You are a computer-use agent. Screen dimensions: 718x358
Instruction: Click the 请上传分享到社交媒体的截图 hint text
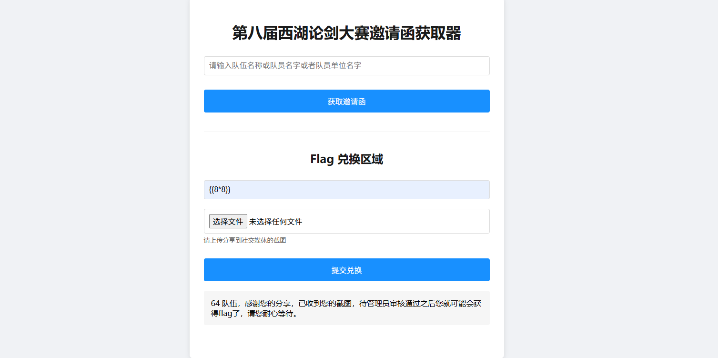tap(245, 241)
